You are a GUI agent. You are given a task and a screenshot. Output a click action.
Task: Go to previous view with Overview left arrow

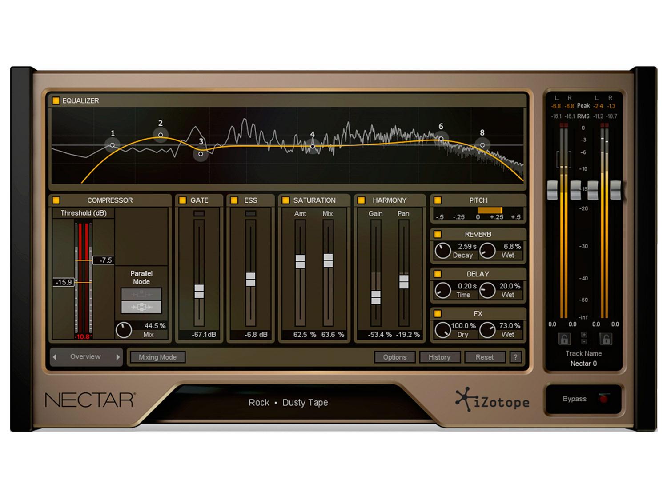tap(55, 357)
